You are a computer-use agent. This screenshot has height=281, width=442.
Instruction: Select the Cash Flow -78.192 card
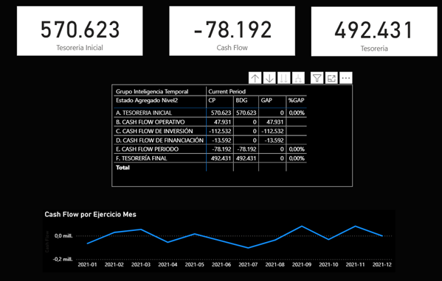pos(232,31)
